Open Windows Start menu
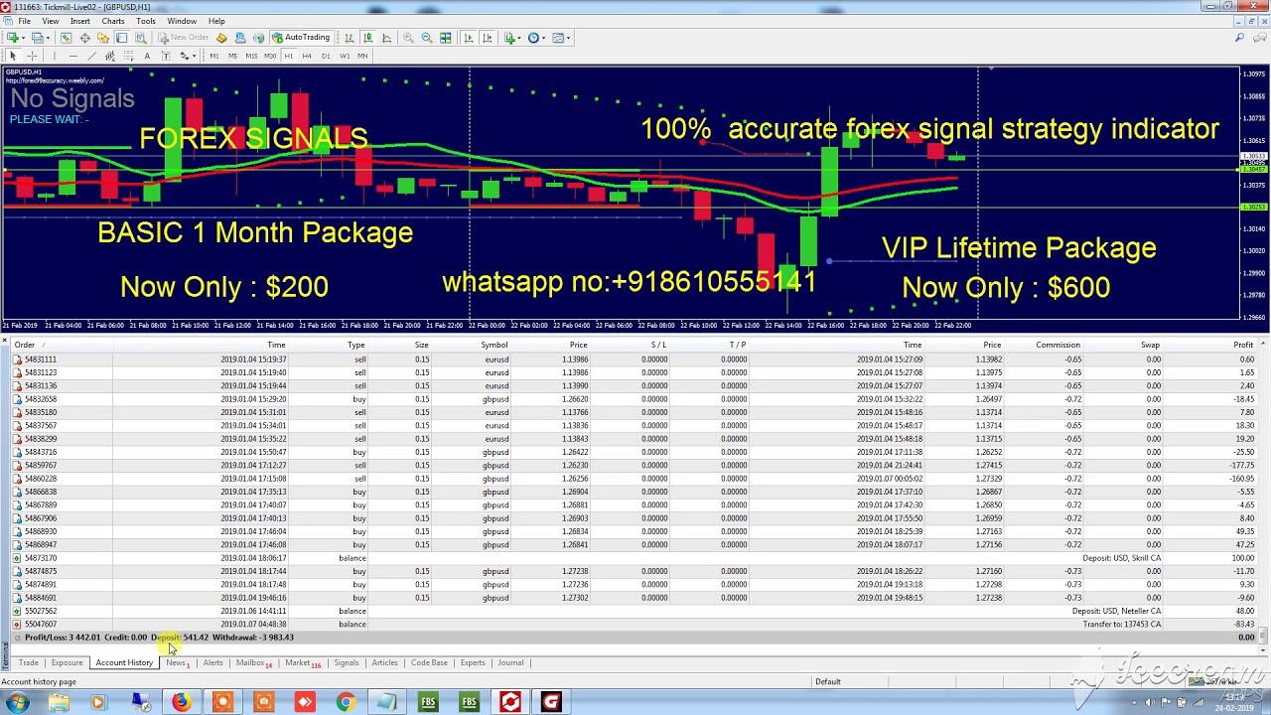Viewport: 1271px width, 715px height. pos(17,702)
